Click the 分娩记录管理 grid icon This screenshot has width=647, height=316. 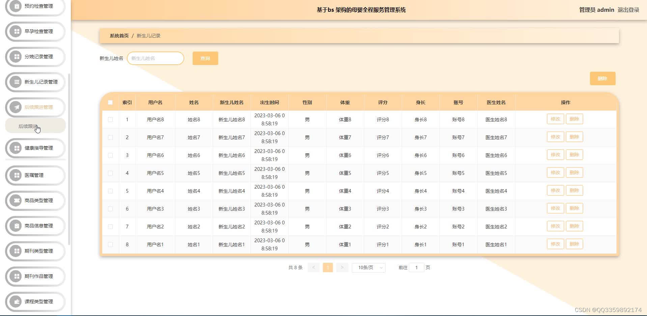pos(16,57)
